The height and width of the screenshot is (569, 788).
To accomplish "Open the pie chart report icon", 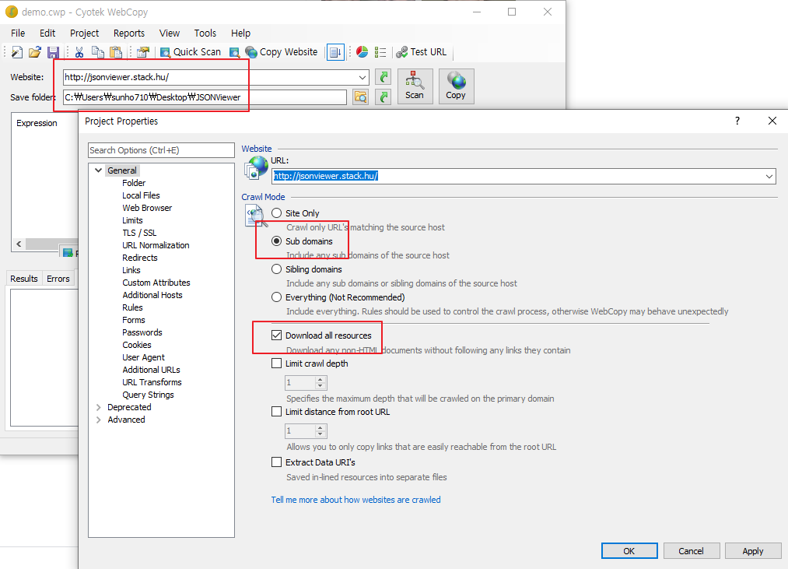I will 362,52.
